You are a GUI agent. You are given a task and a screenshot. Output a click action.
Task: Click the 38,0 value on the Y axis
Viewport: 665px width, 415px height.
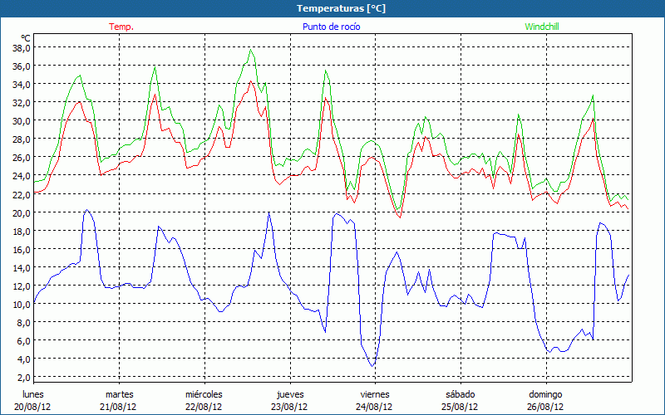click(x=22, y=47)
